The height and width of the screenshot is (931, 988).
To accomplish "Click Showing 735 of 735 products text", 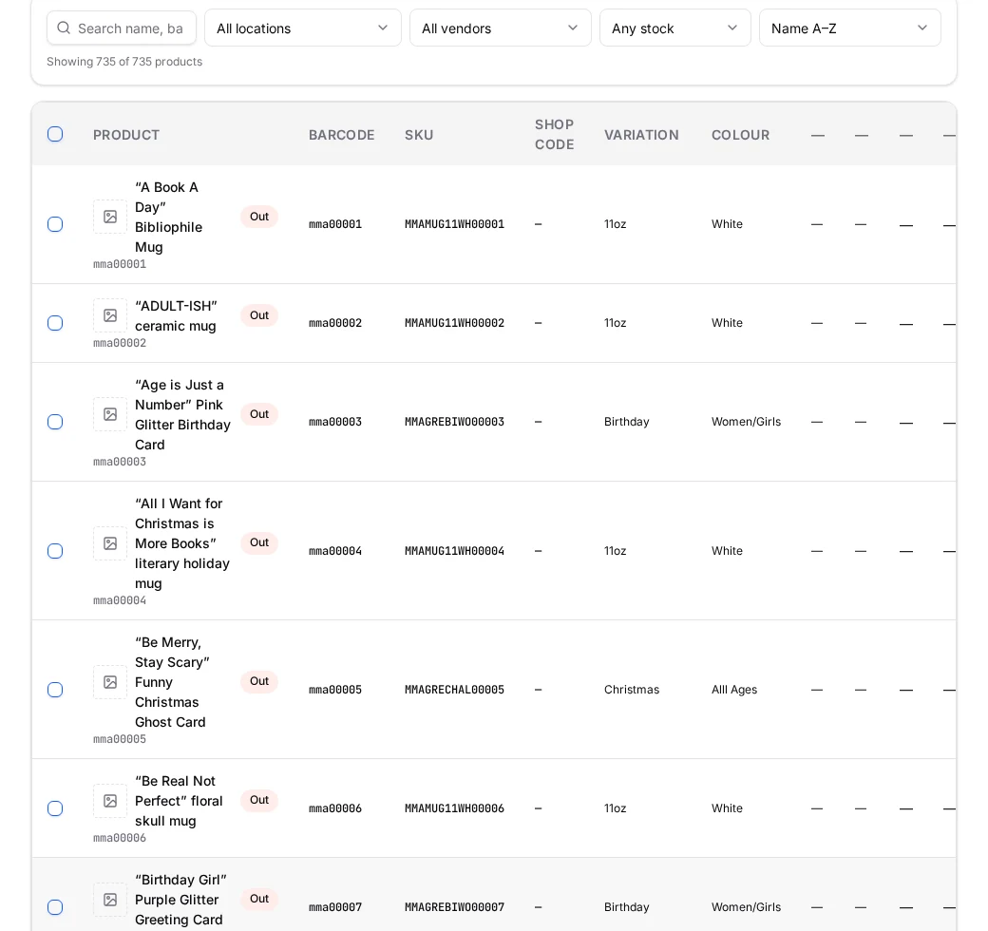I will pyautogui.click(x=124, y=62).
